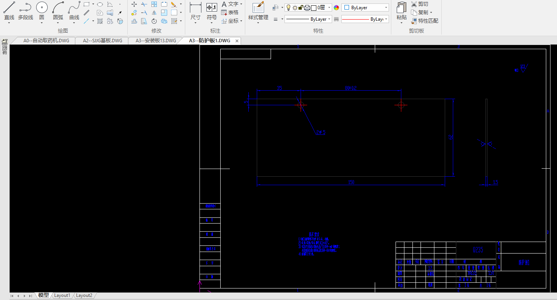The image size is (557, 300).
Task: Click the Trim tool
Action: click(x=144, y=4)
